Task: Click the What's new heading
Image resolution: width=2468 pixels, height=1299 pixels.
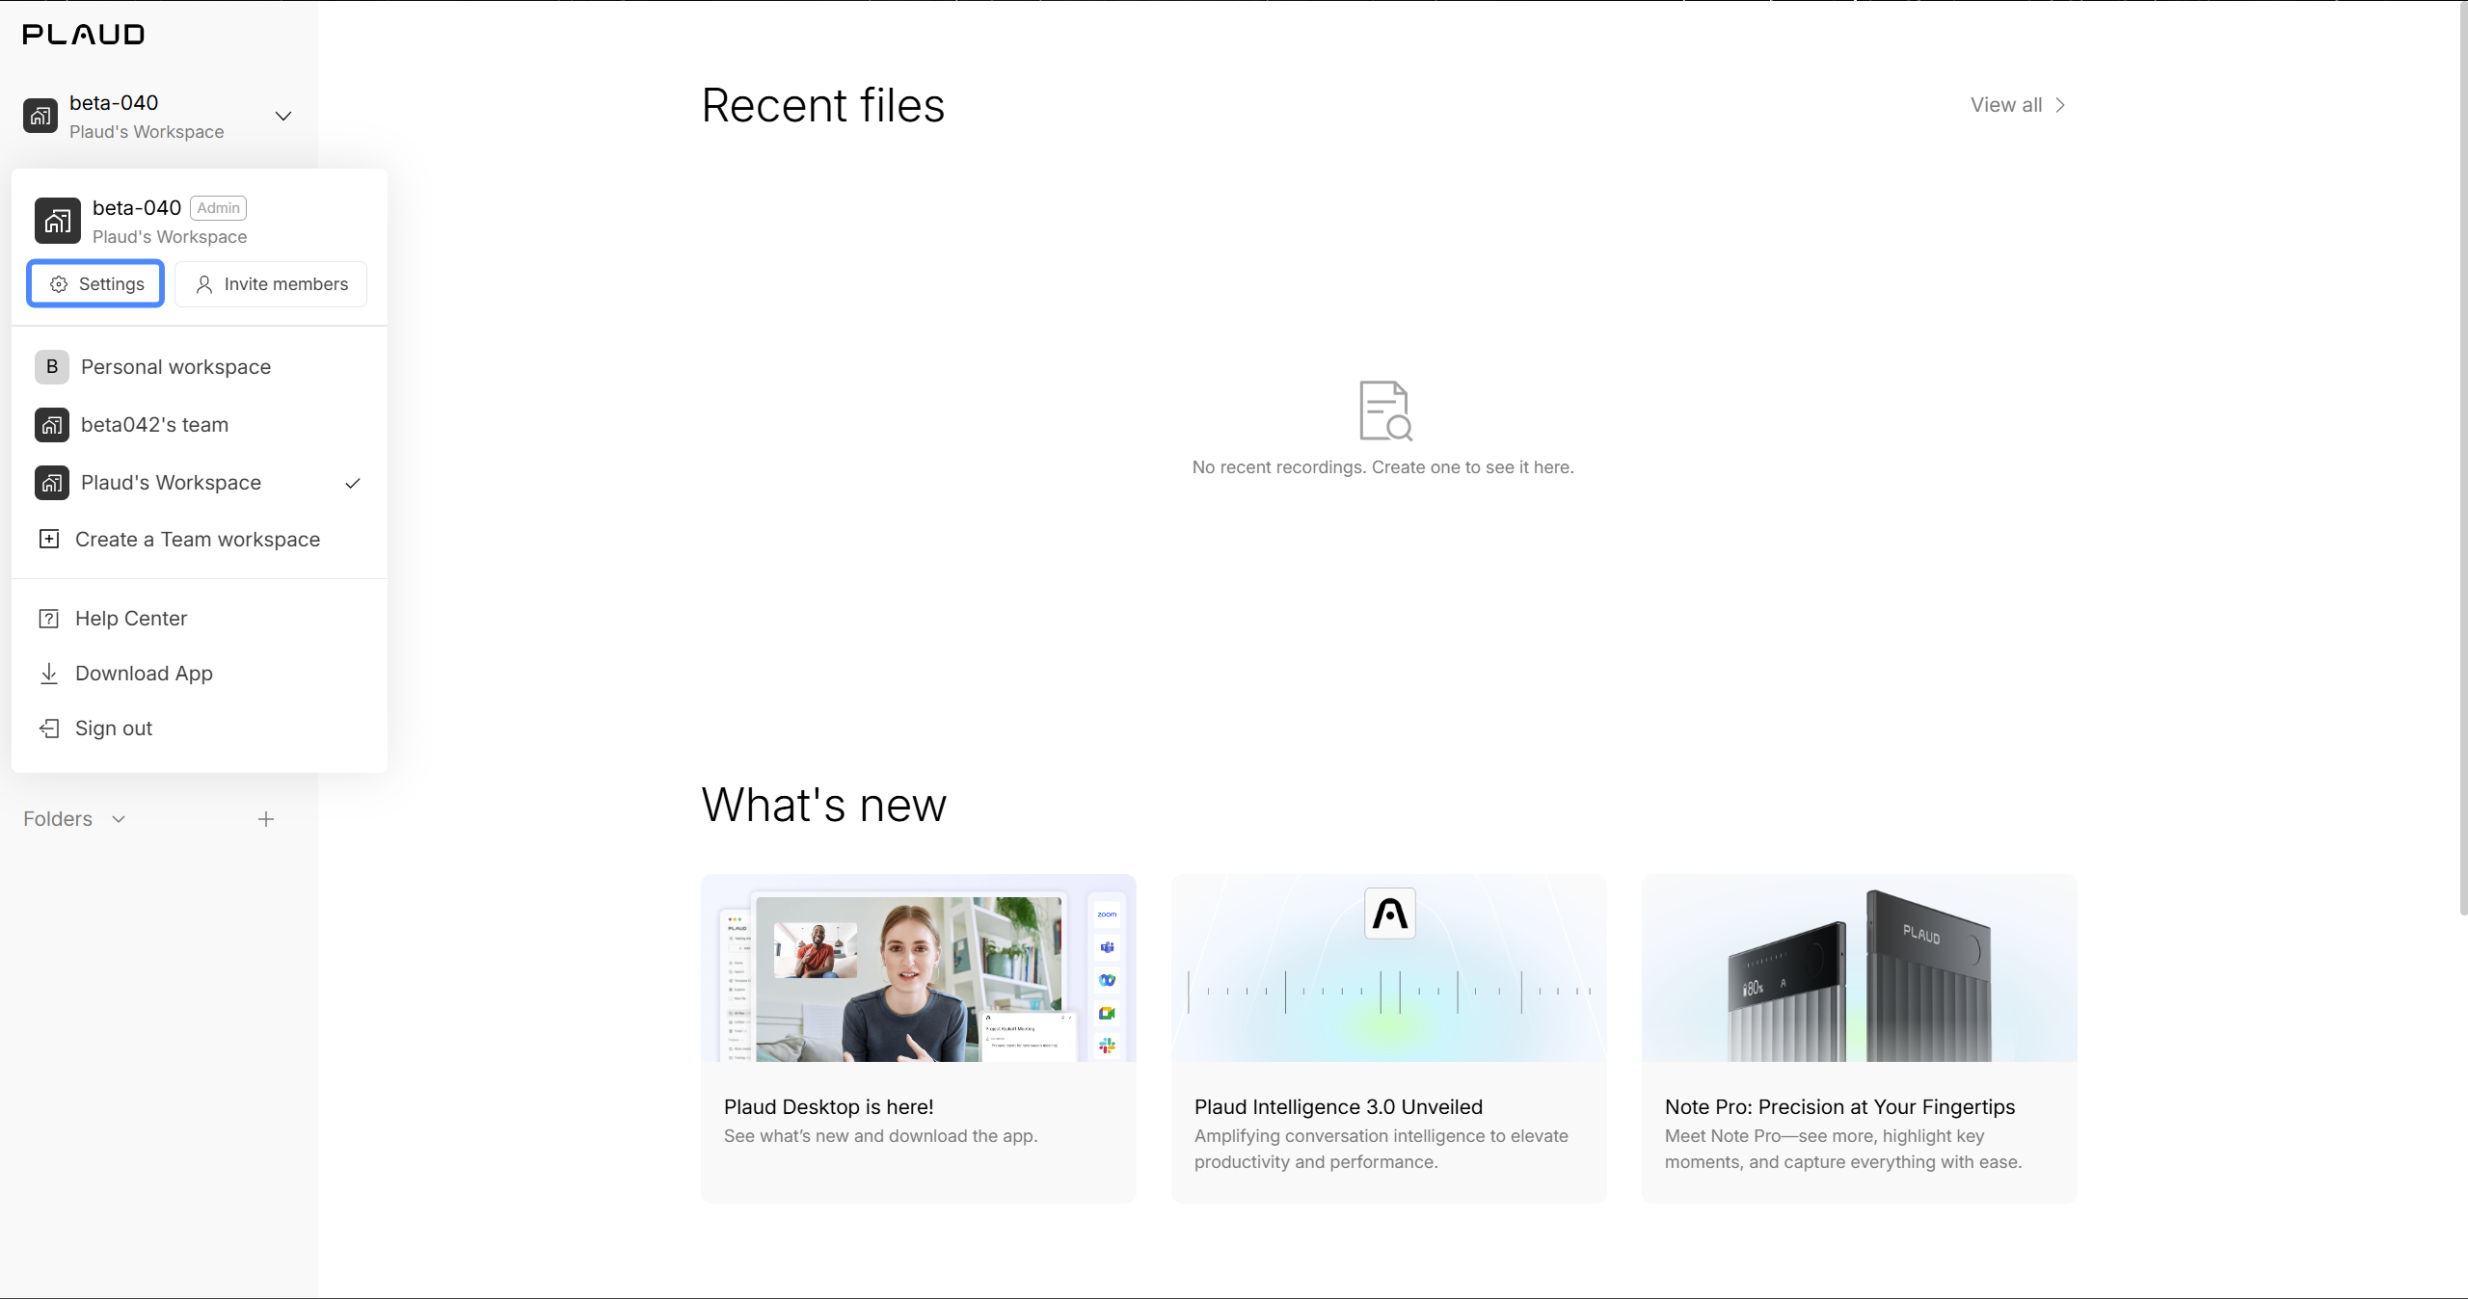Action: point(824,805)
